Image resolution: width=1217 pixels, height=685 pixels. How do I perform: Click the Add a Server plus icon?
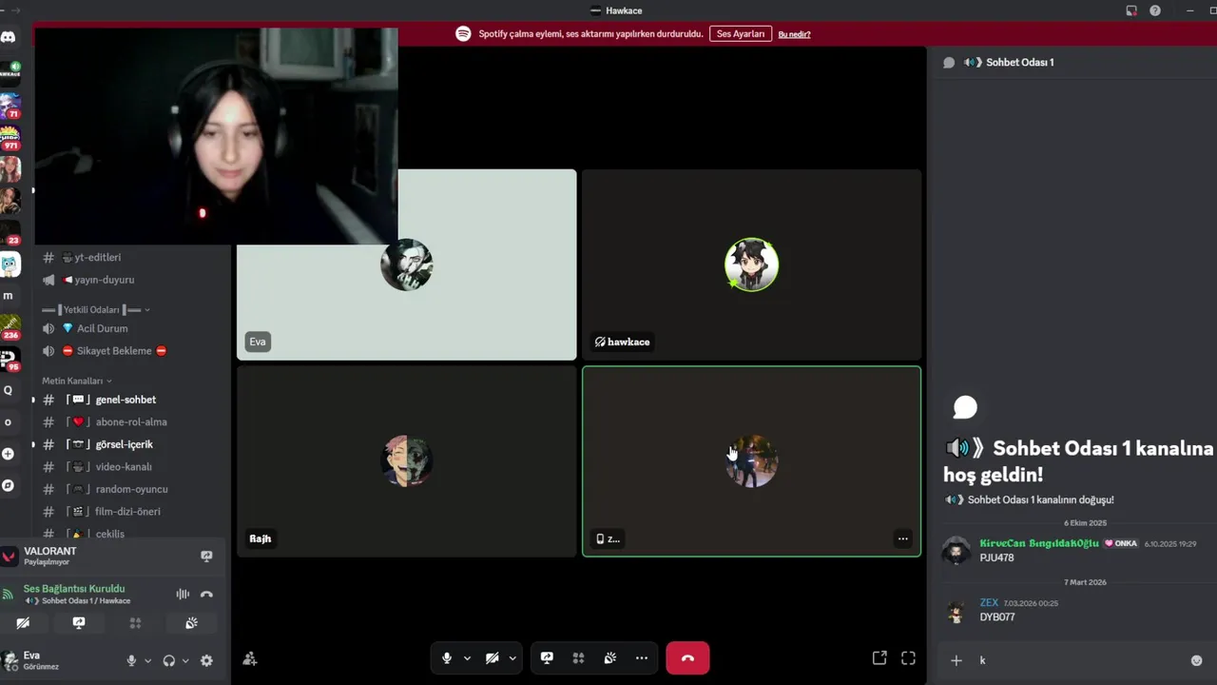coord(9,454)
